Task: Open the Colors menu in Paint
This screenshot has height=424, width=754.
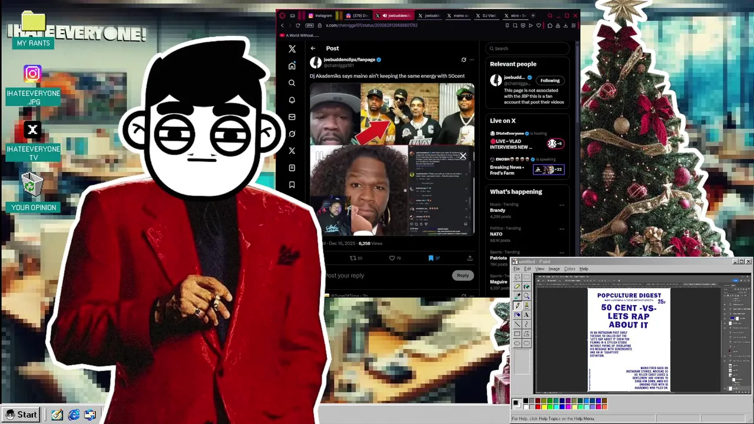Action: coord(570,269)
